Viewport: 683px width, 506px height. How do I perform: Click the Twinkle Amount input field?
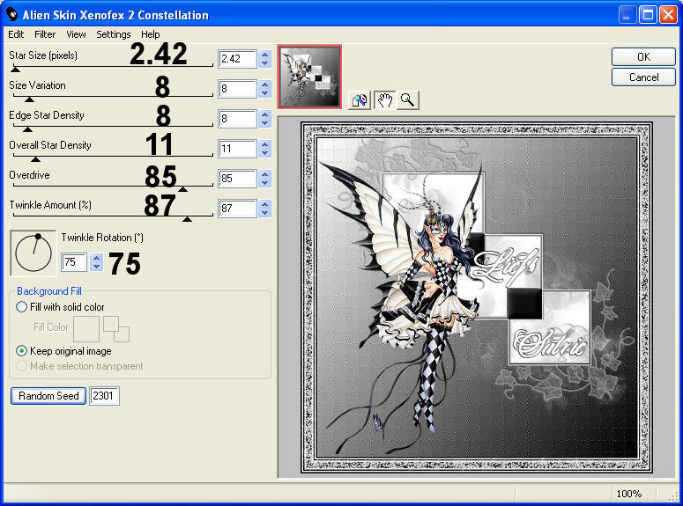237,208
